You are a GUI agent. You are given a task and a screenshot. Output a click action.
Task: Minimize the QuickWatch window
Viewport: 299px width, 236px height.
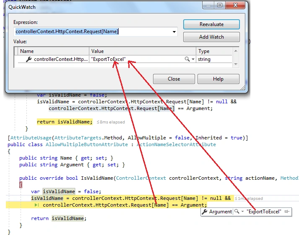tap(208, 5)
